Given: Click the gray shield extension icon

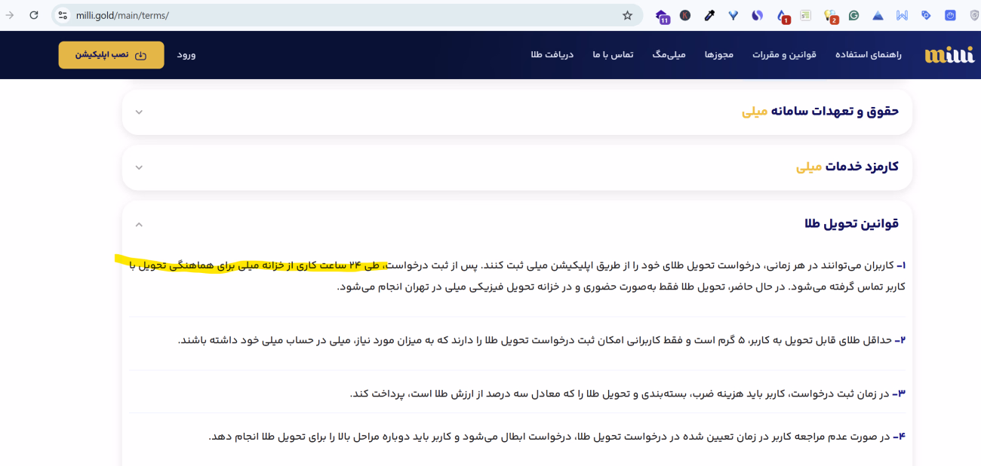Looking at the screenshot, I should (x=974, y=15).
